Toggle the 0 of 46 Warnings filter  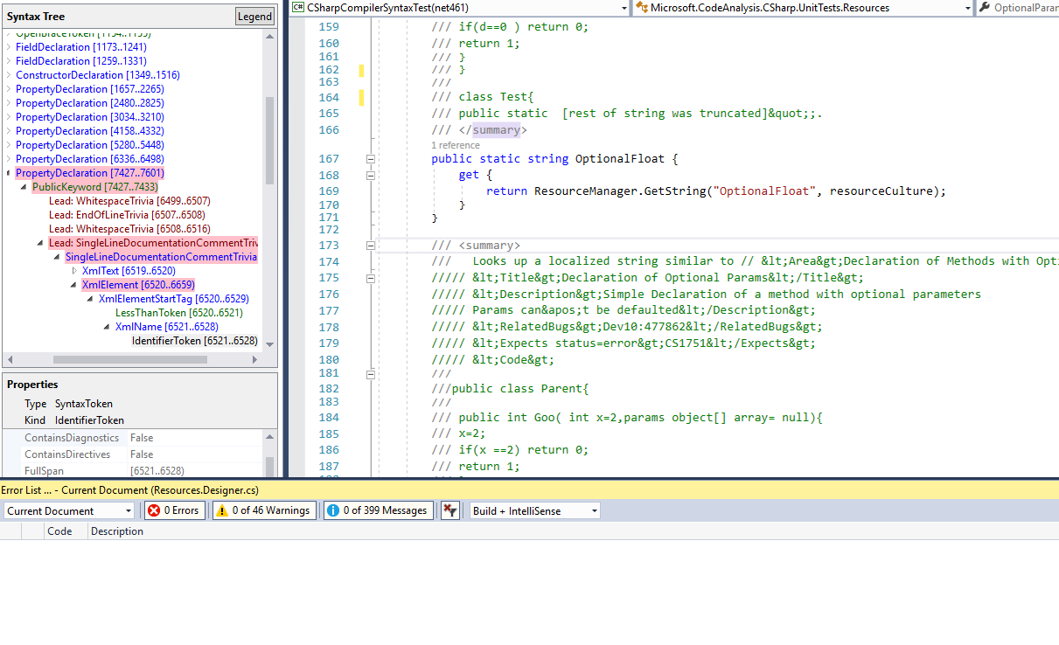click(263, 510)
